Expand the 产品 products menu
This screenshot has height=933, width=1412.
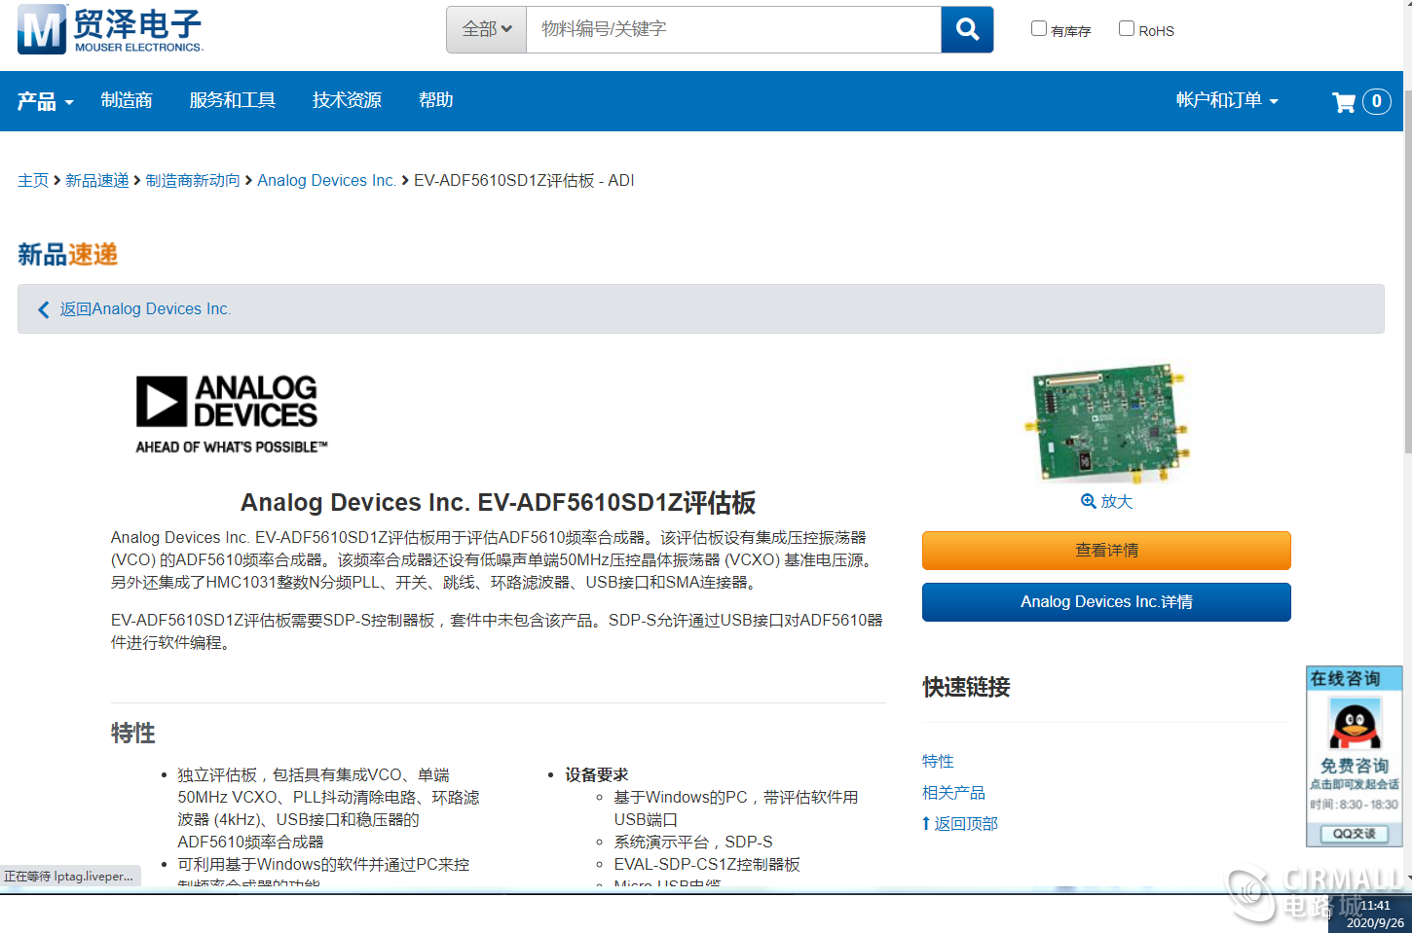pos(46,101)
